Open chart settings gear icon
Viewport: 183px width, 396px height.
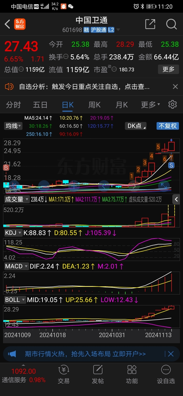coord(173,104)
